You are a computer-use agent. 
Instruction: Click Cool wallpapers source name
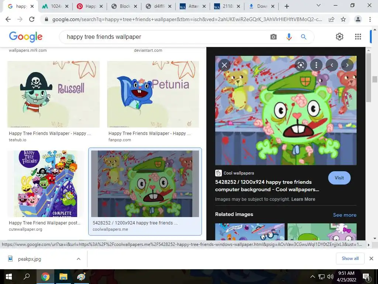pyautogui.click(x=239, y=173)
